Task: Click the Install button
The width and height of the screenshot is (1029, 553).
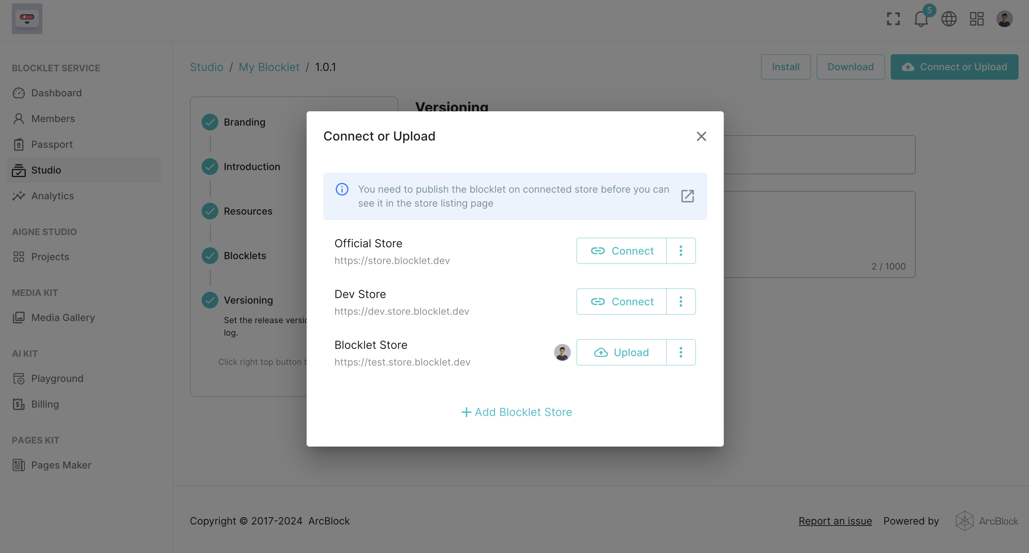Action: [x=785, y=67]
